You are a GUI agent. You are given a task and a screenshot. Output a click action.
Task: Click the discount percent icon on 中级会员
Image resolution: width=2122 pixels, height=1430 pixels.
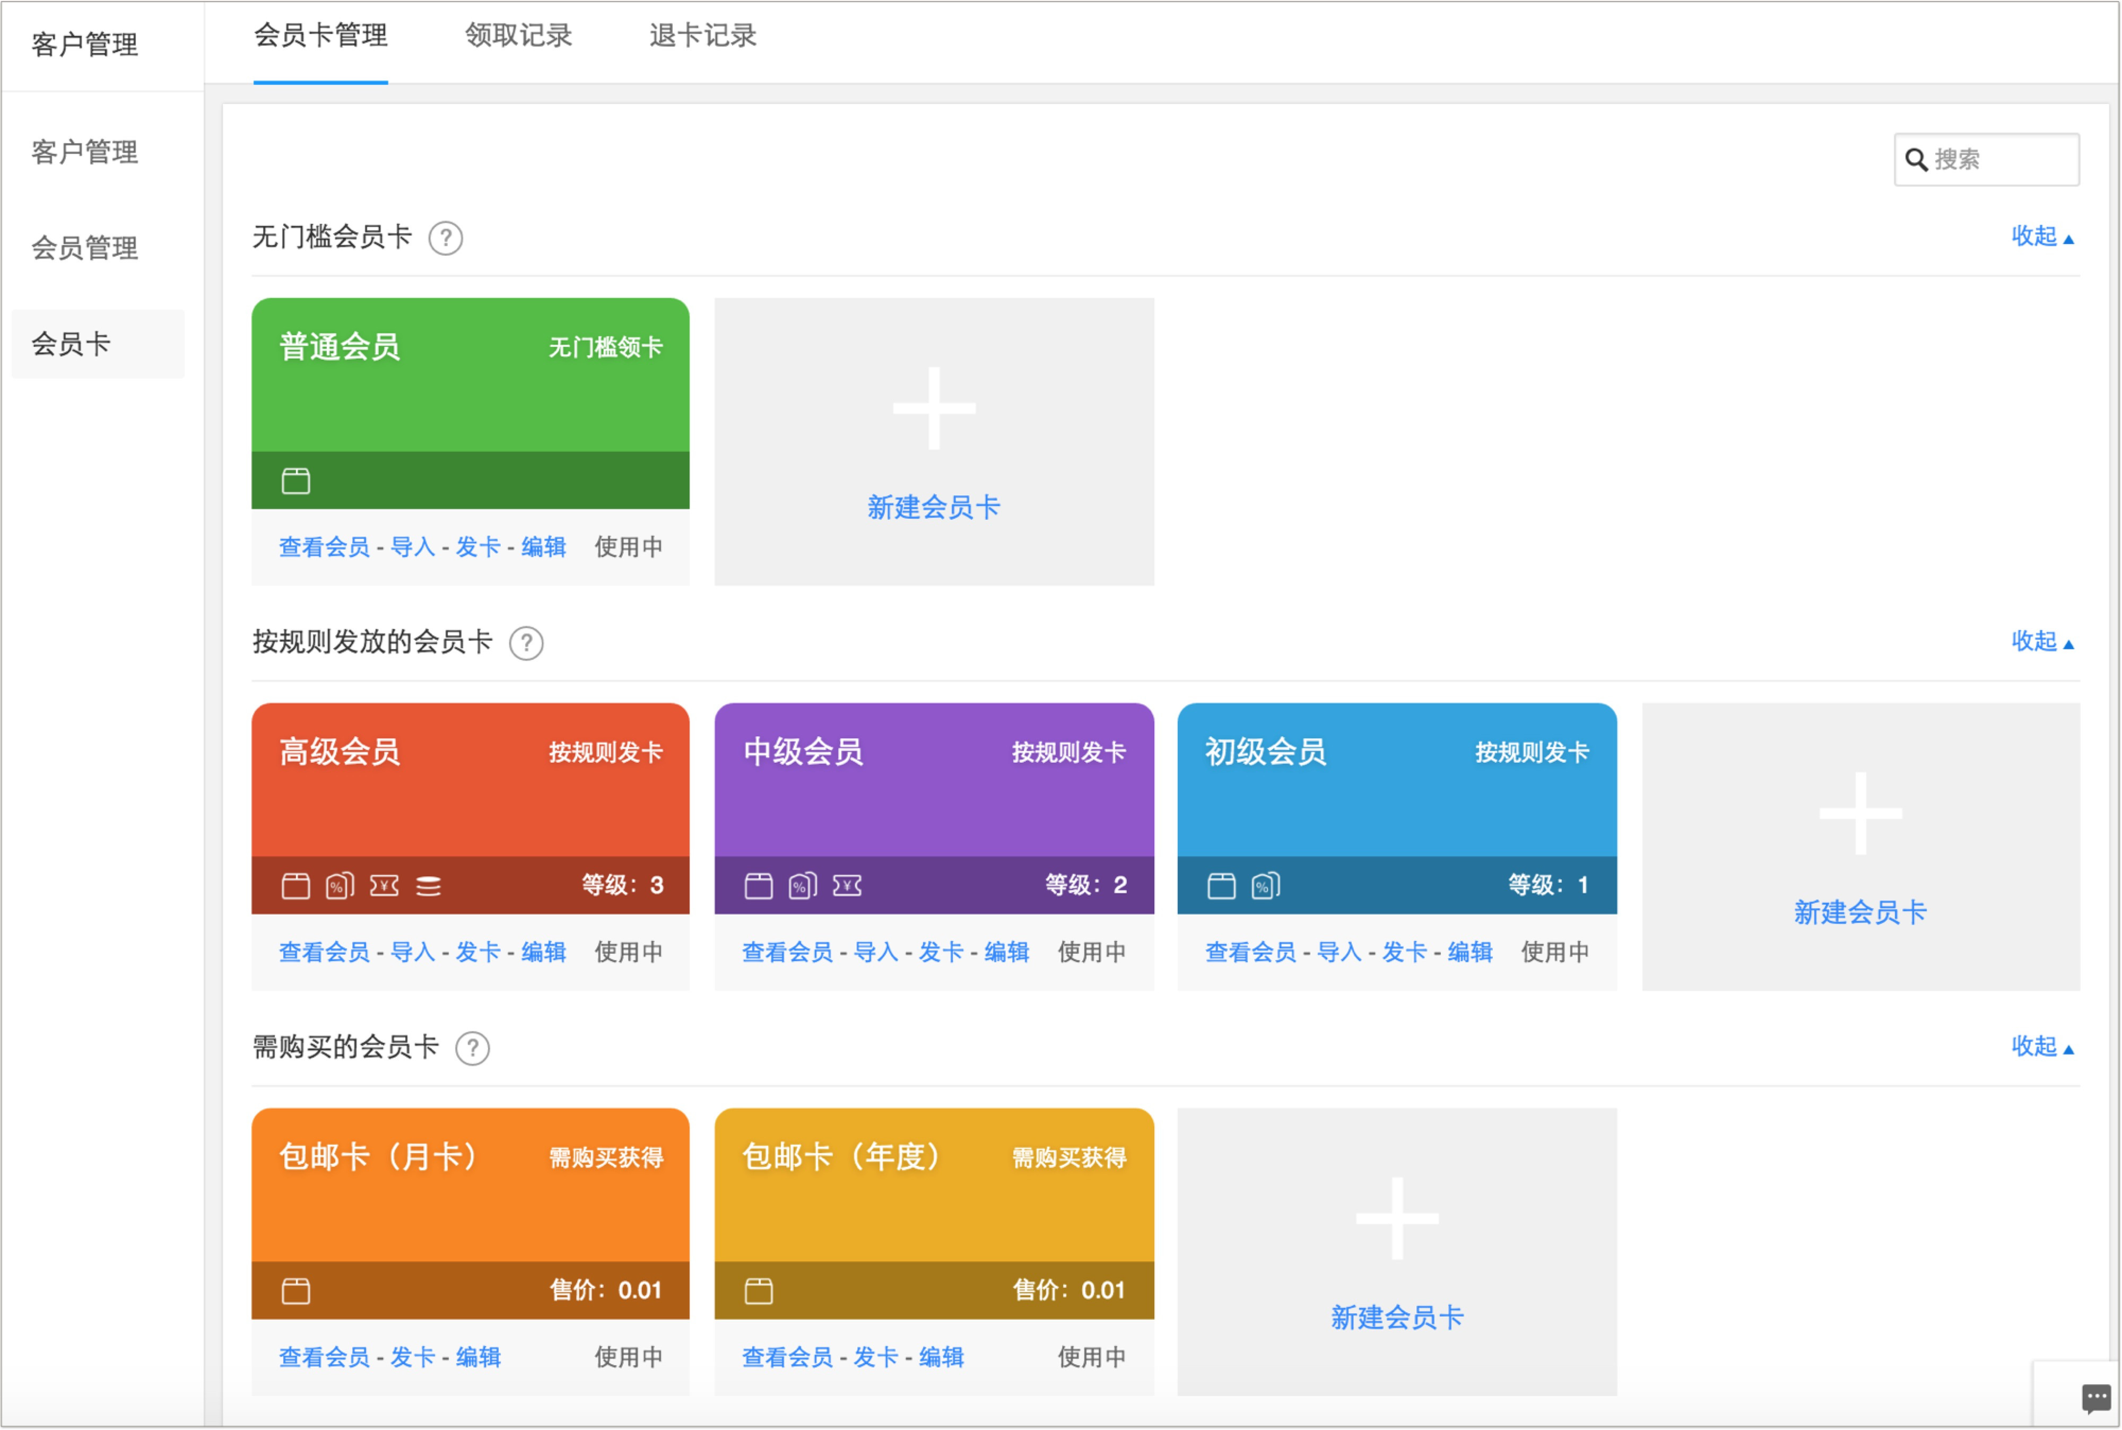coord(803,886)
